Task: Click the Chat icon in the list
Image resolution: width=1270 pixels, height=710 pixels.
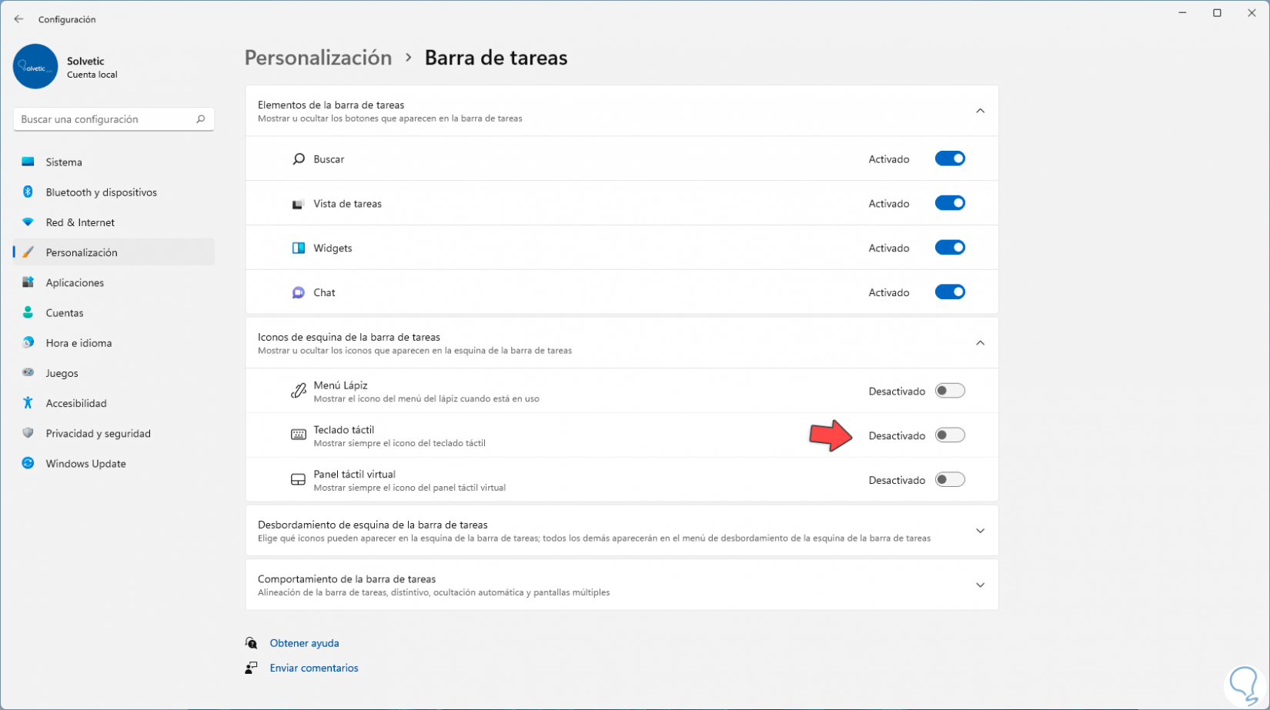Action: tap(299, 292)
